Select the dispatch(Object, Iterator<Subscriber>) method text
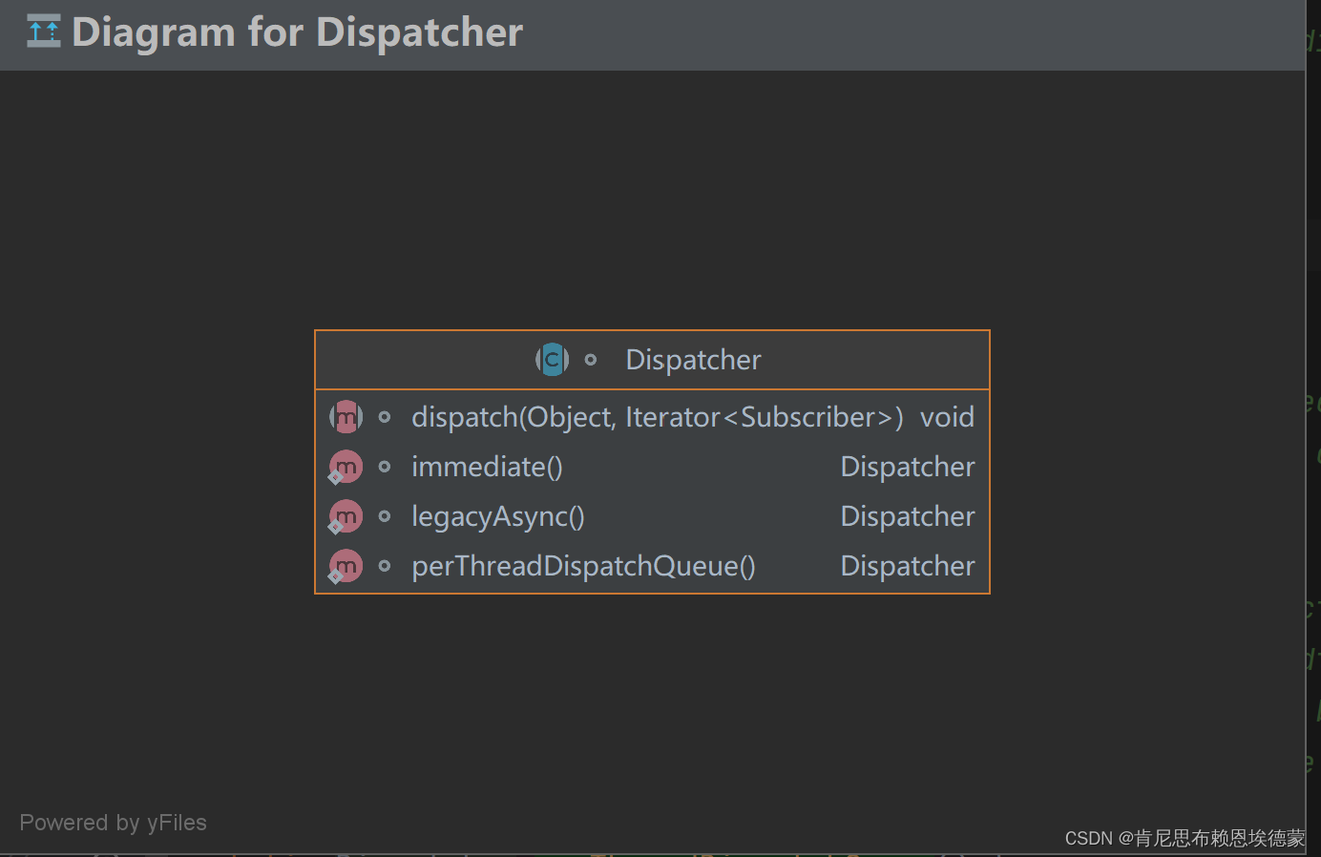The image size is (1321, 857). coord(658,418)
